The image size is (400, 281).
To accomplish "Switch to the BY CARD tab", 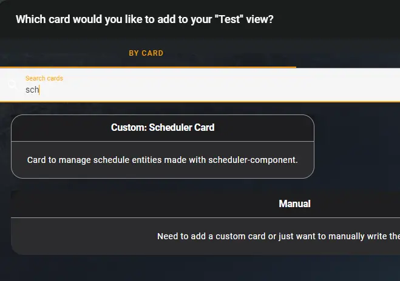I will point(146,53).
